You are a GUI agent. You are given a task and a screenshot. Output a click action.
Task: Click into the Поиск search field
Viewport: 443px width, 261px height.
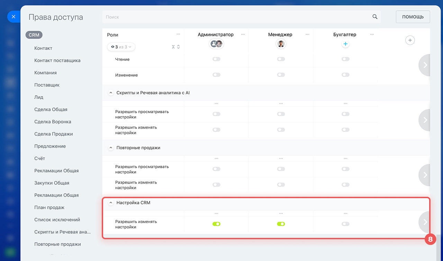(x=235, y=17)
